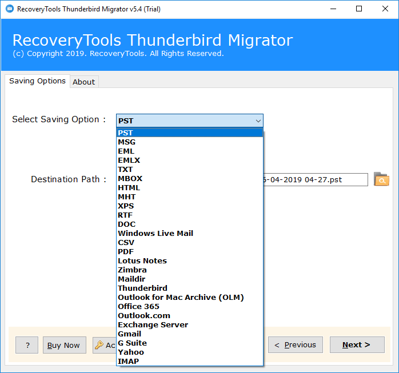
Task: Choose Outlook.com from the dropdown
Action: (190, 316)
